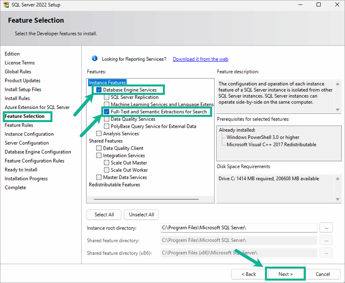
Task: Click the blue information icon
Action: (94, 58)
